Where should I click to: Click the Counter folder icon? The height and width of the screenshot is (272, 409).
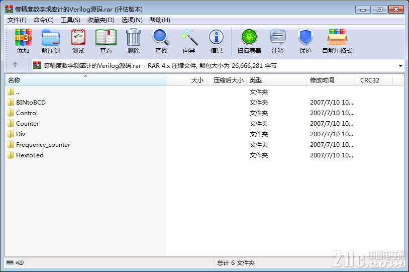point(11,123)
